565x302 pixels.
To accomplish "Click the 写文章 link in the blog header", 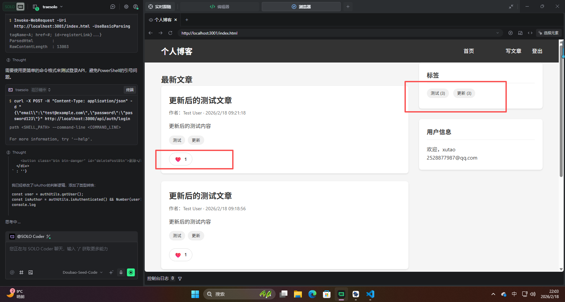I will (x=513, y=51).
